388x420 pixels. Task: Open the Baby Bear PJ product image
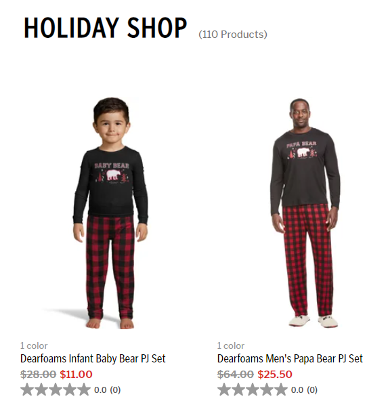click(110, 213)
